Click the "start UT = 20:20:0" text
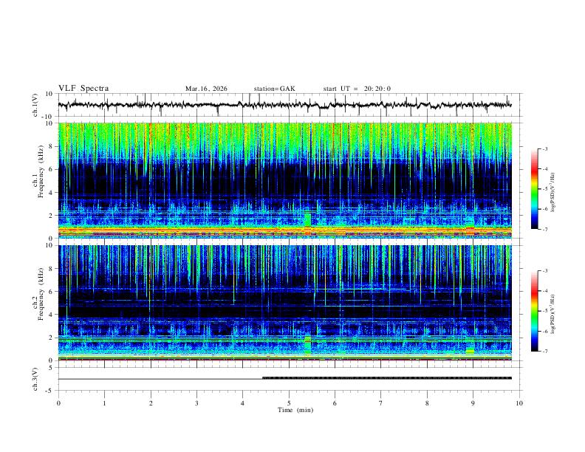 click(x=357, y=89)
